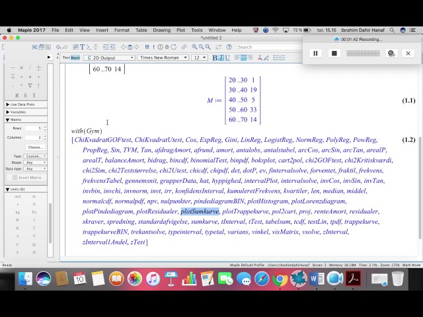This screenshot has width=423, height=317.
Task: Align text to the right
Action: (x=250, y=57)
